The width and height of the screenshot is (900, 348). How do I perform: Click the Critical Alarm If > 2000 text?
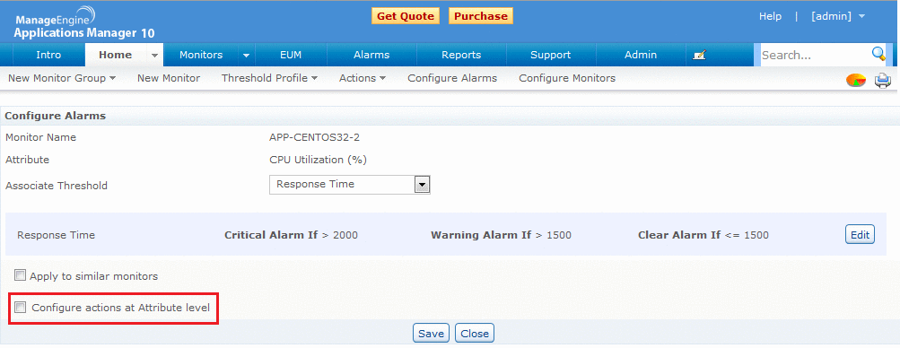tap(291, 235)
